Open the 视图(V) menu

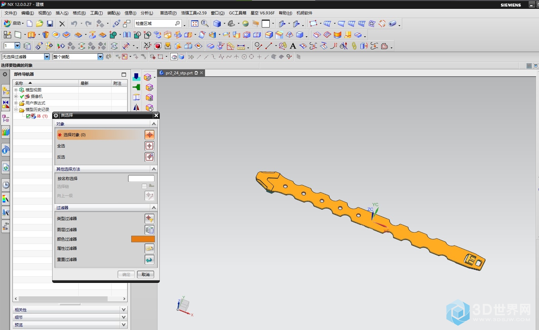click(45, 13)
